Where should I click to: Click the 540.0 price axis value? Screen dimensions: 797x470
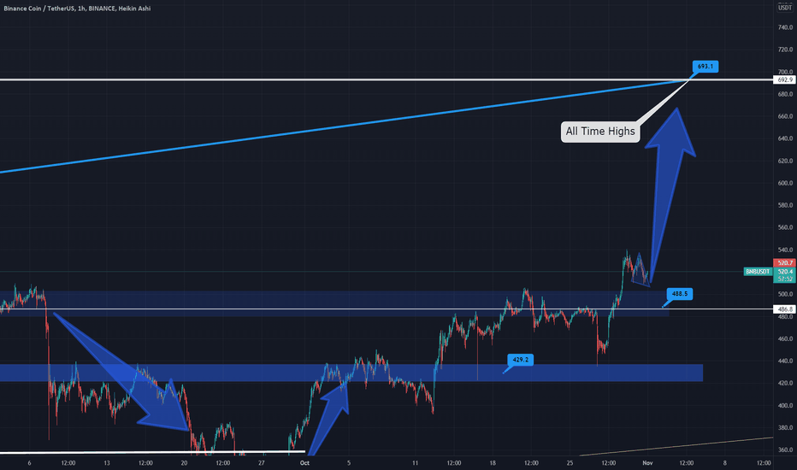point(785,250)
